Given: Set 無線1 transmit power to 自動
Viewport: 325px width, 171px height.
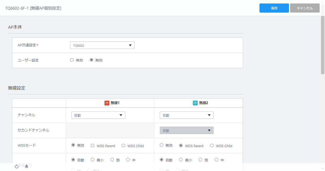Looking at the screenshot, I should coord(73,160).
